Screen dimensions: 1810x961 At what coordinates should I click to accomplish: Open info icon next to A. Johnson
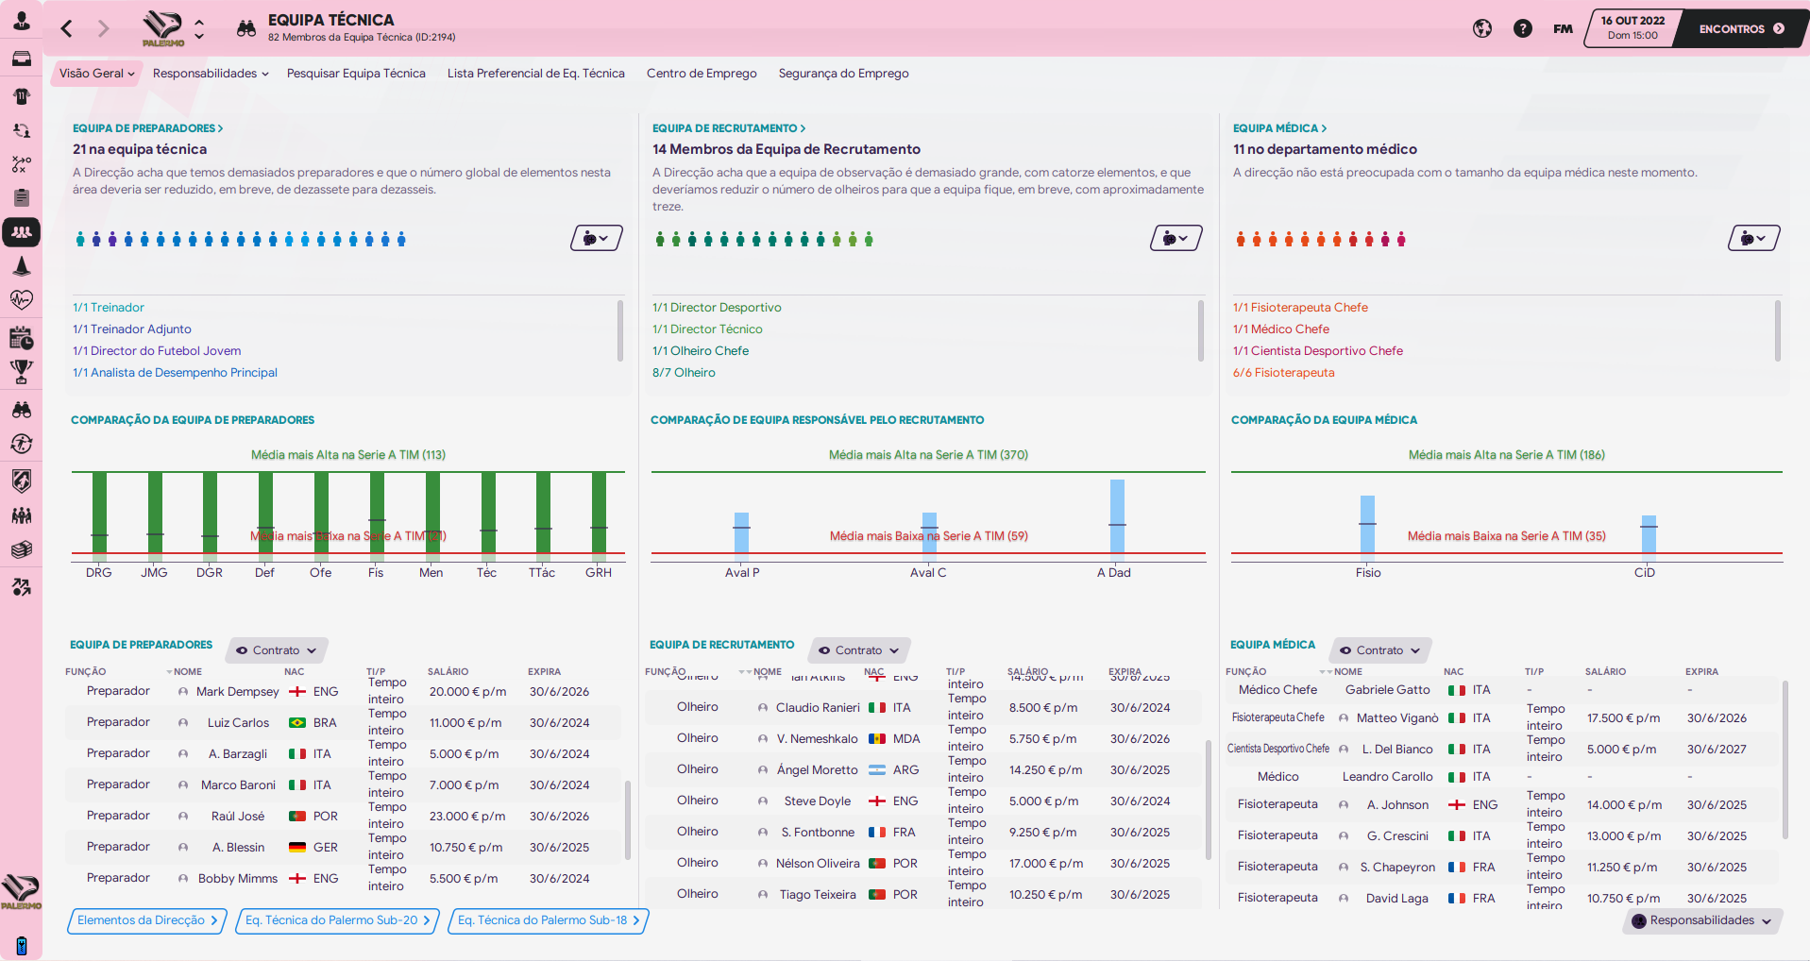coord(1343,805)
